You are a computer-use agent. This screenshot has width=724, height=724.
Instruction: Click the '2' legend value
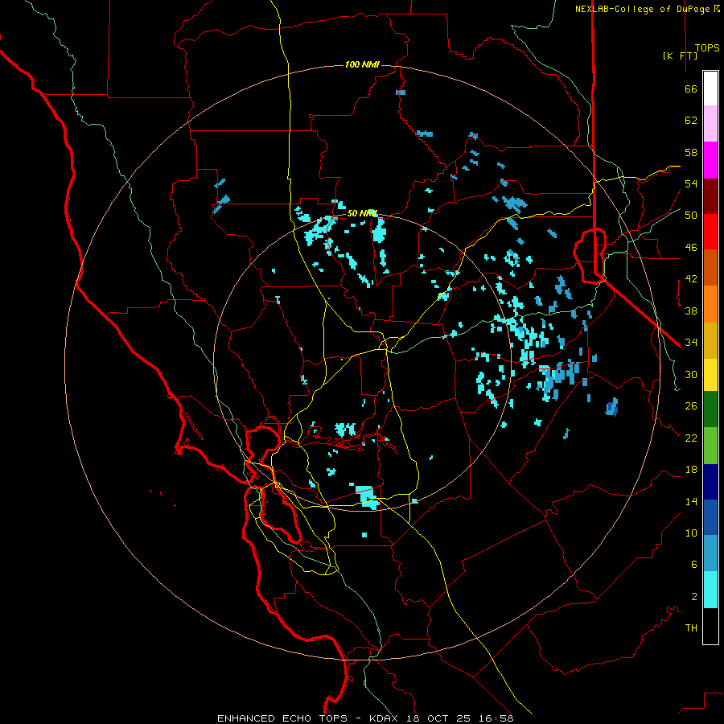(x=694, y=597)
